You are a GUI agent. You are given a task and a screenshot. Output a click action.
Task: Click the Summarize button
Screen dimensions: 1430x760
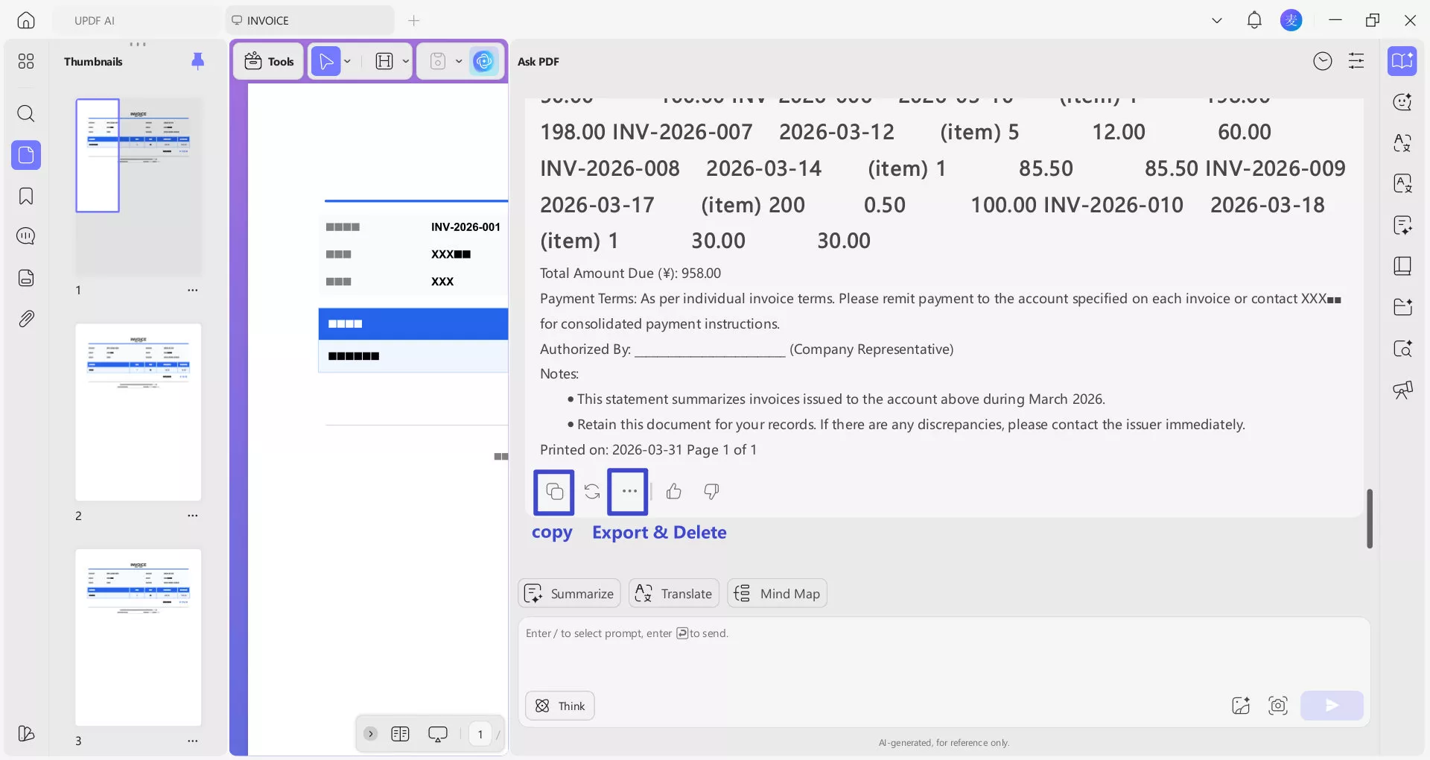coord(569,593)
